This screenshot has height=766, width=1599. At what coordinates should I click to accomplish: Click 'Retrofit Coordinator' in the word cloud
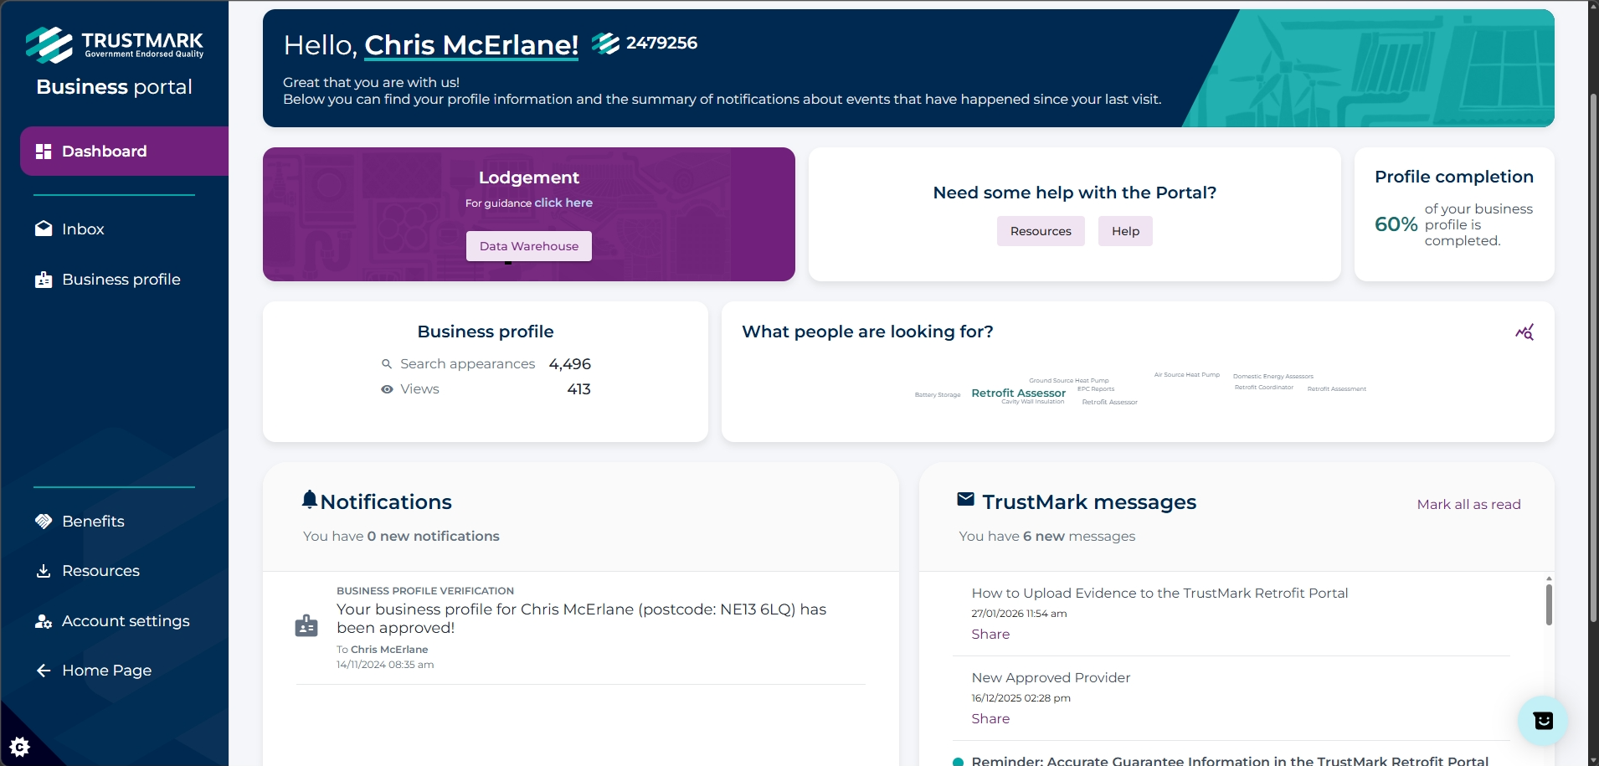coord(1264,388)
